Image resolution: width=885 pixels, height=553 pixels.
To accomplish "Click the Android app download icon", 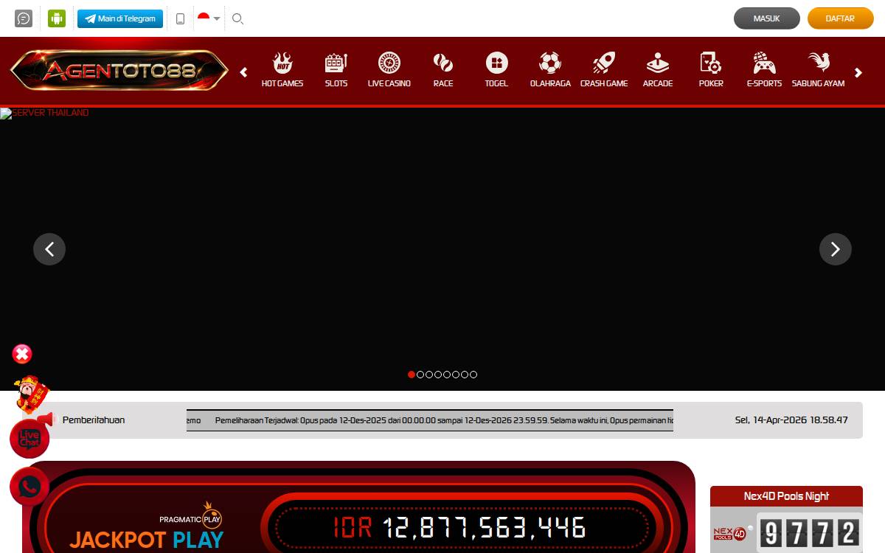I will tap(57, 18).
